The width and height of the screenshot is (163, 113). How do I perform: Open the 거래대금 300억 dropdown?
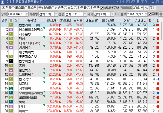(142, 8)
